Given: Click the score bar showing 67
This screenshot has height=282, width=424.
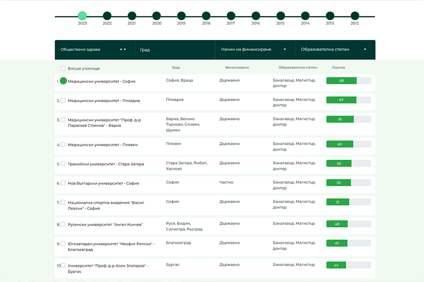Looking at the screenshot, I should point(349,100).
